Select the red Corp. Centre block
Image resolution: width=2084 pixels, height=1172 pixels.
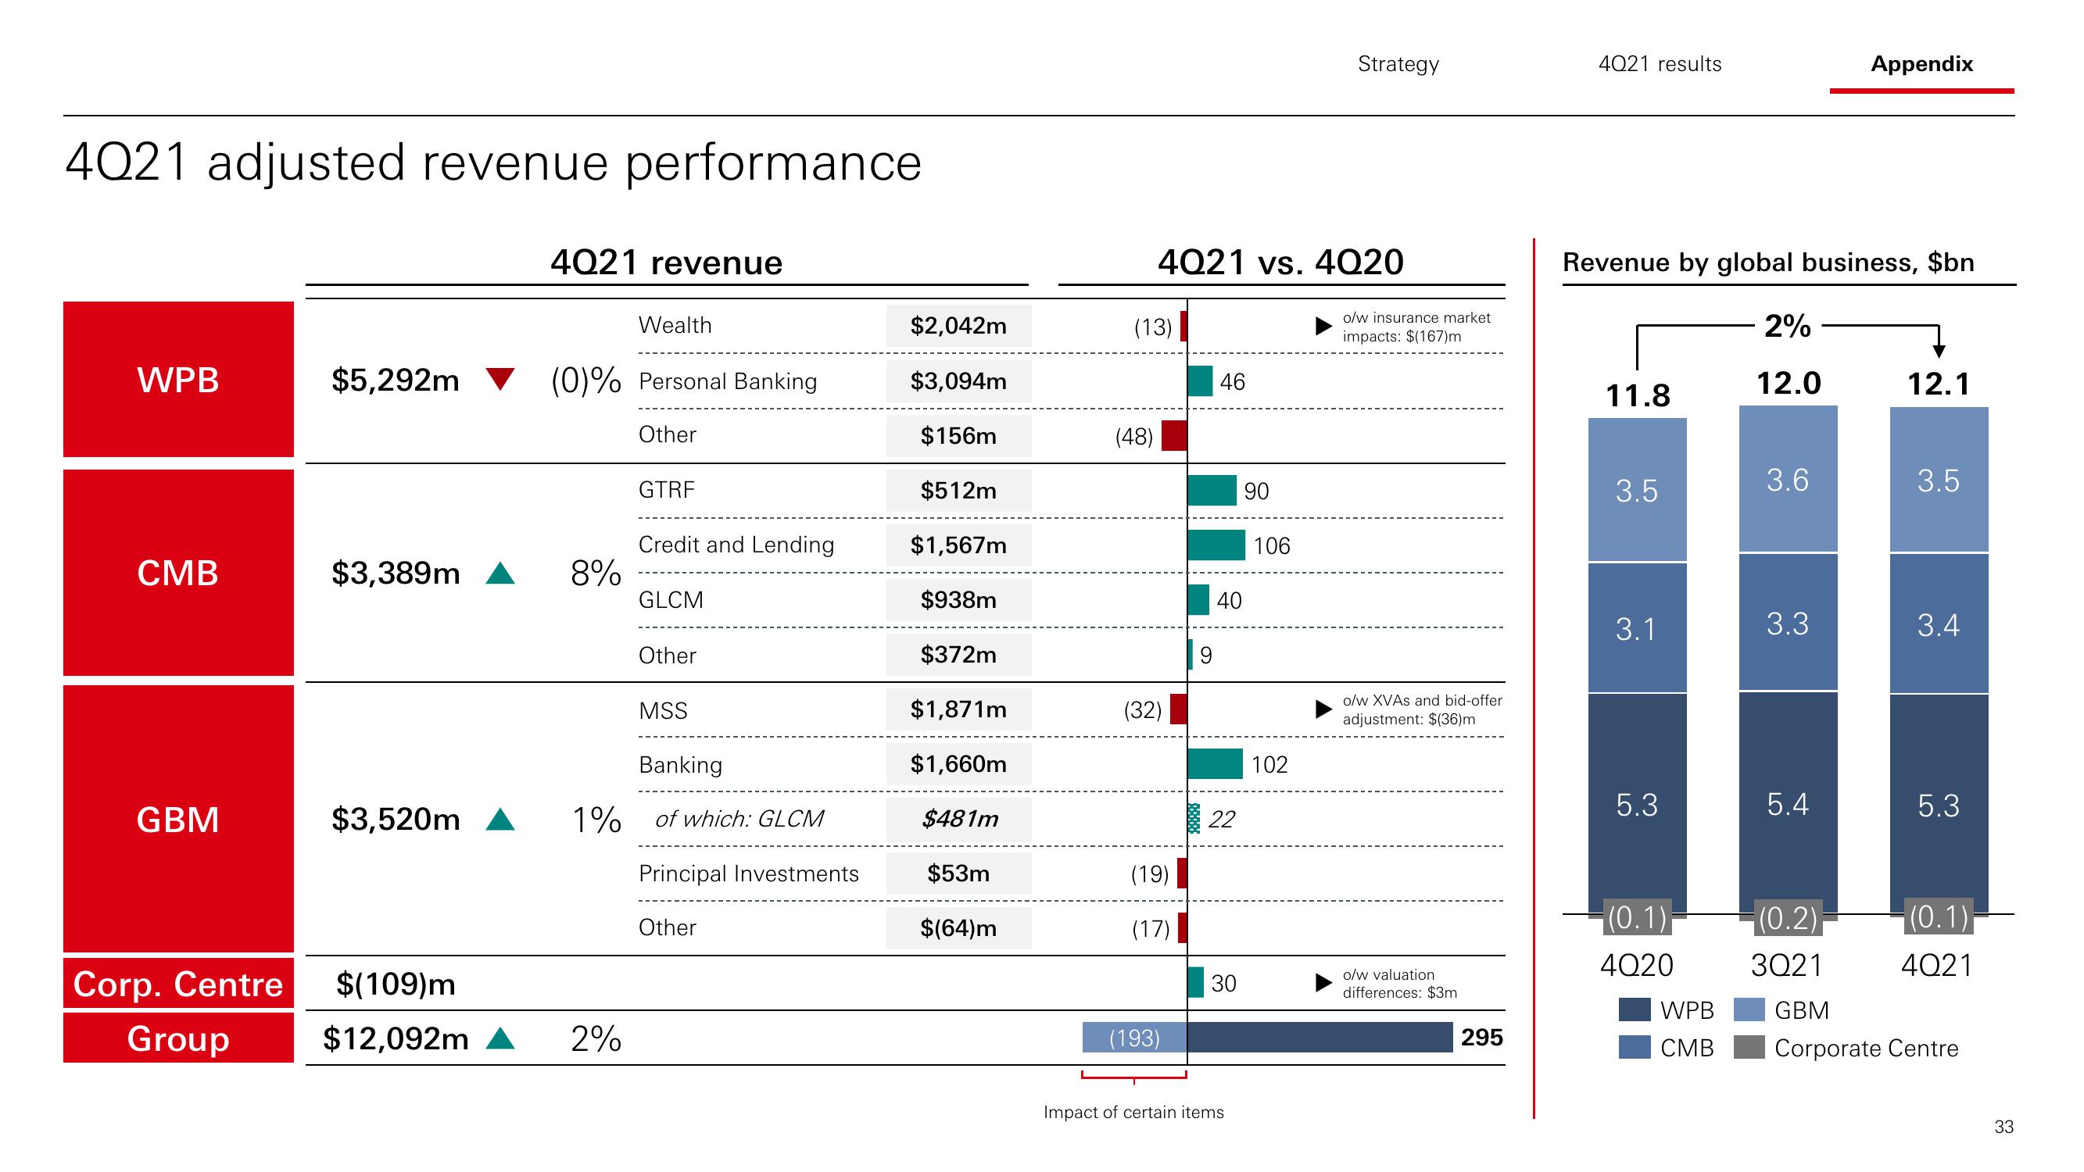(x=178, y=984)
